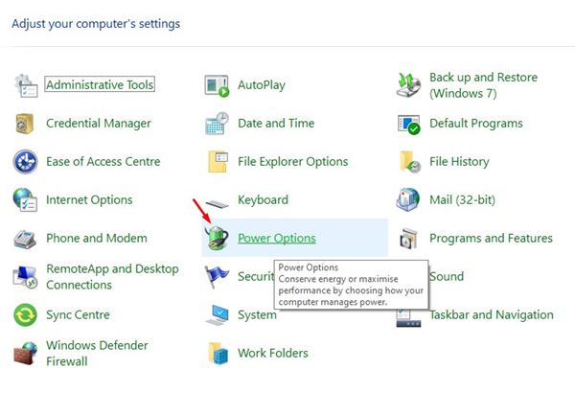Open the Administrative Tools link
Image resolution: width=575 pixels, height=416 pixels.
pyautogui.click(x=100, y=84)
